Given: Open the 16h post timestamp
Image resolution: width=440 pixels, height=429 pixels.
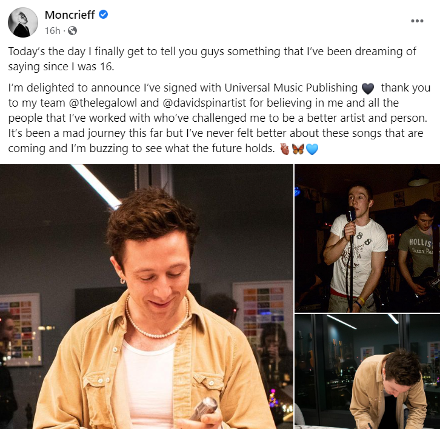Looking at the screenshot, I should (x=53, y=30).
